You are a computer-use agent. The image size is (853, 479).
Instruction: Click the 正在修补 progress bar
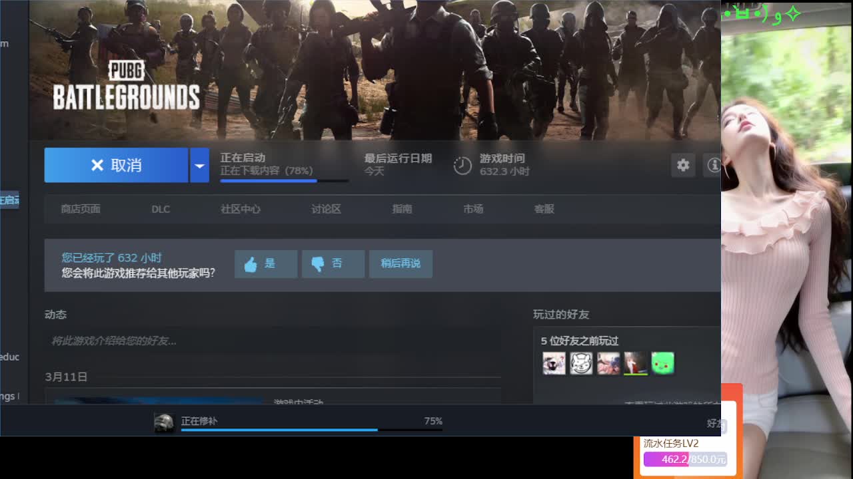[311, 430]
